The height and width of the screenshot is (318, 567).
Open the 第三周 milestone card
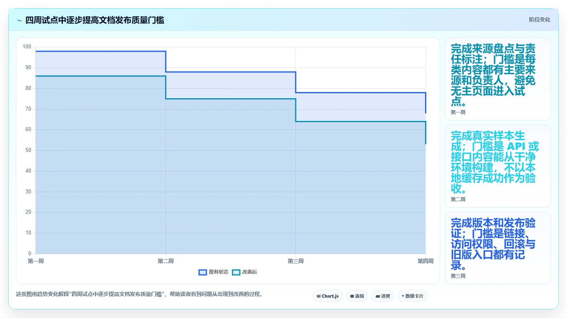498,248
